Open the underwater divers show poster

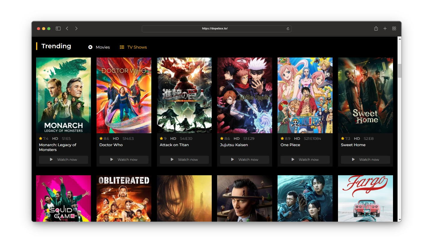tap(305, 198)
